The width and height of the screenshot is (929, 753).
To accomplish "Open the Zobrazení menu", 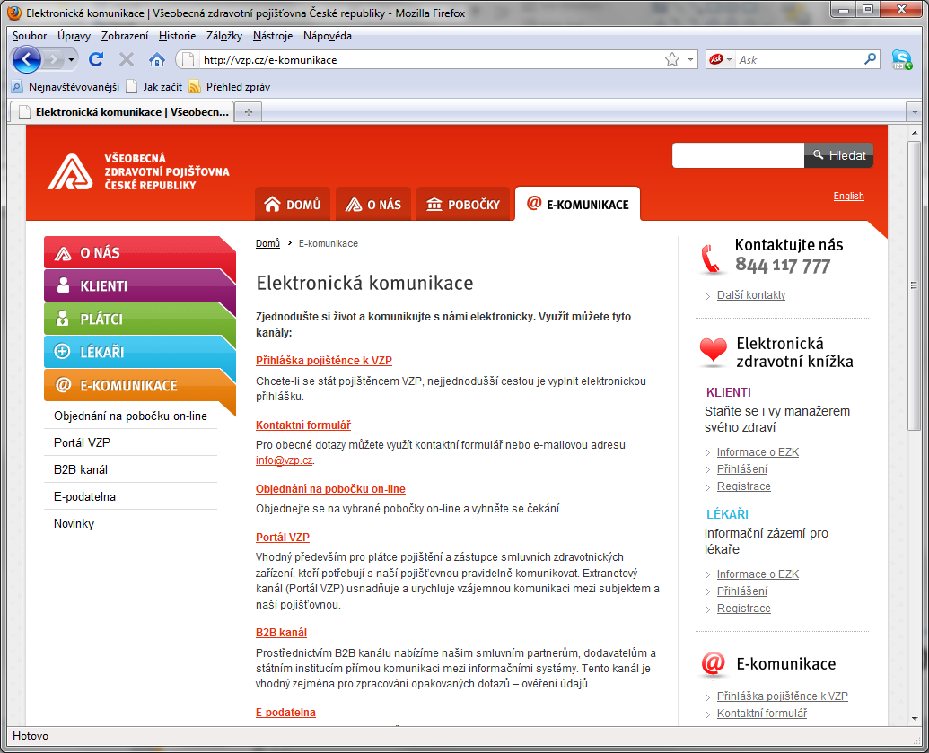I will click(x=125, y=36).
